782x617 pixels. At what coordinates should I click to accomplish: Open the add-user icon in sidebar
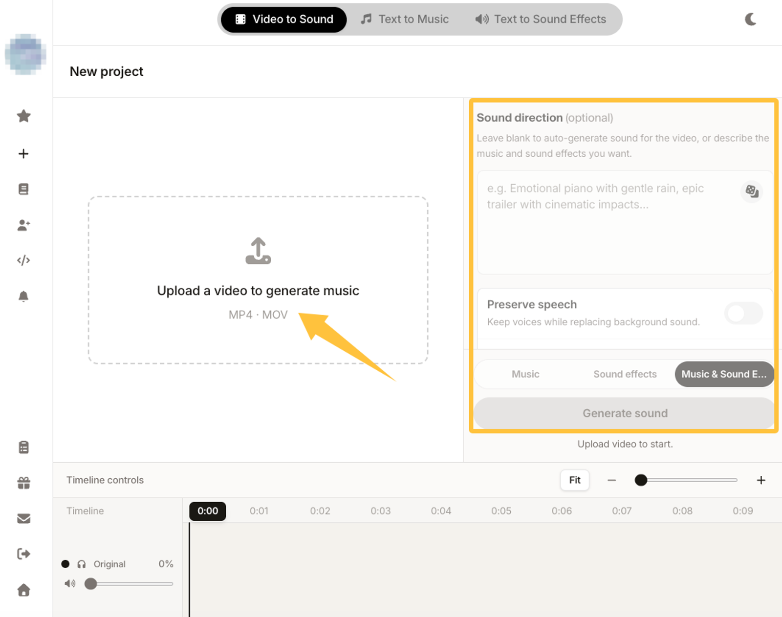(x=23, y=225)
